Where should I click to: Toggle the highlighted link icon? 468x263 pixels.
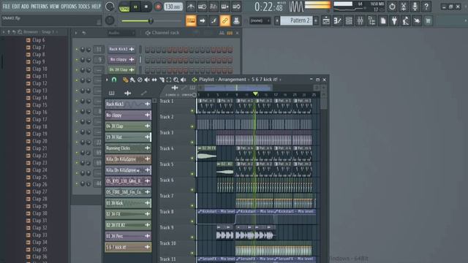pos(224,21)
